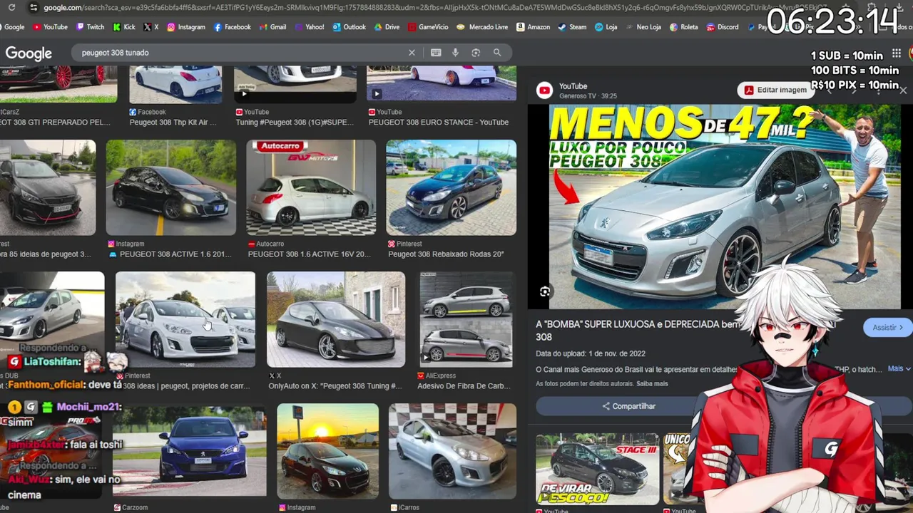
Task: Open the Google apps grid
Action: click(x=897, y=53)
